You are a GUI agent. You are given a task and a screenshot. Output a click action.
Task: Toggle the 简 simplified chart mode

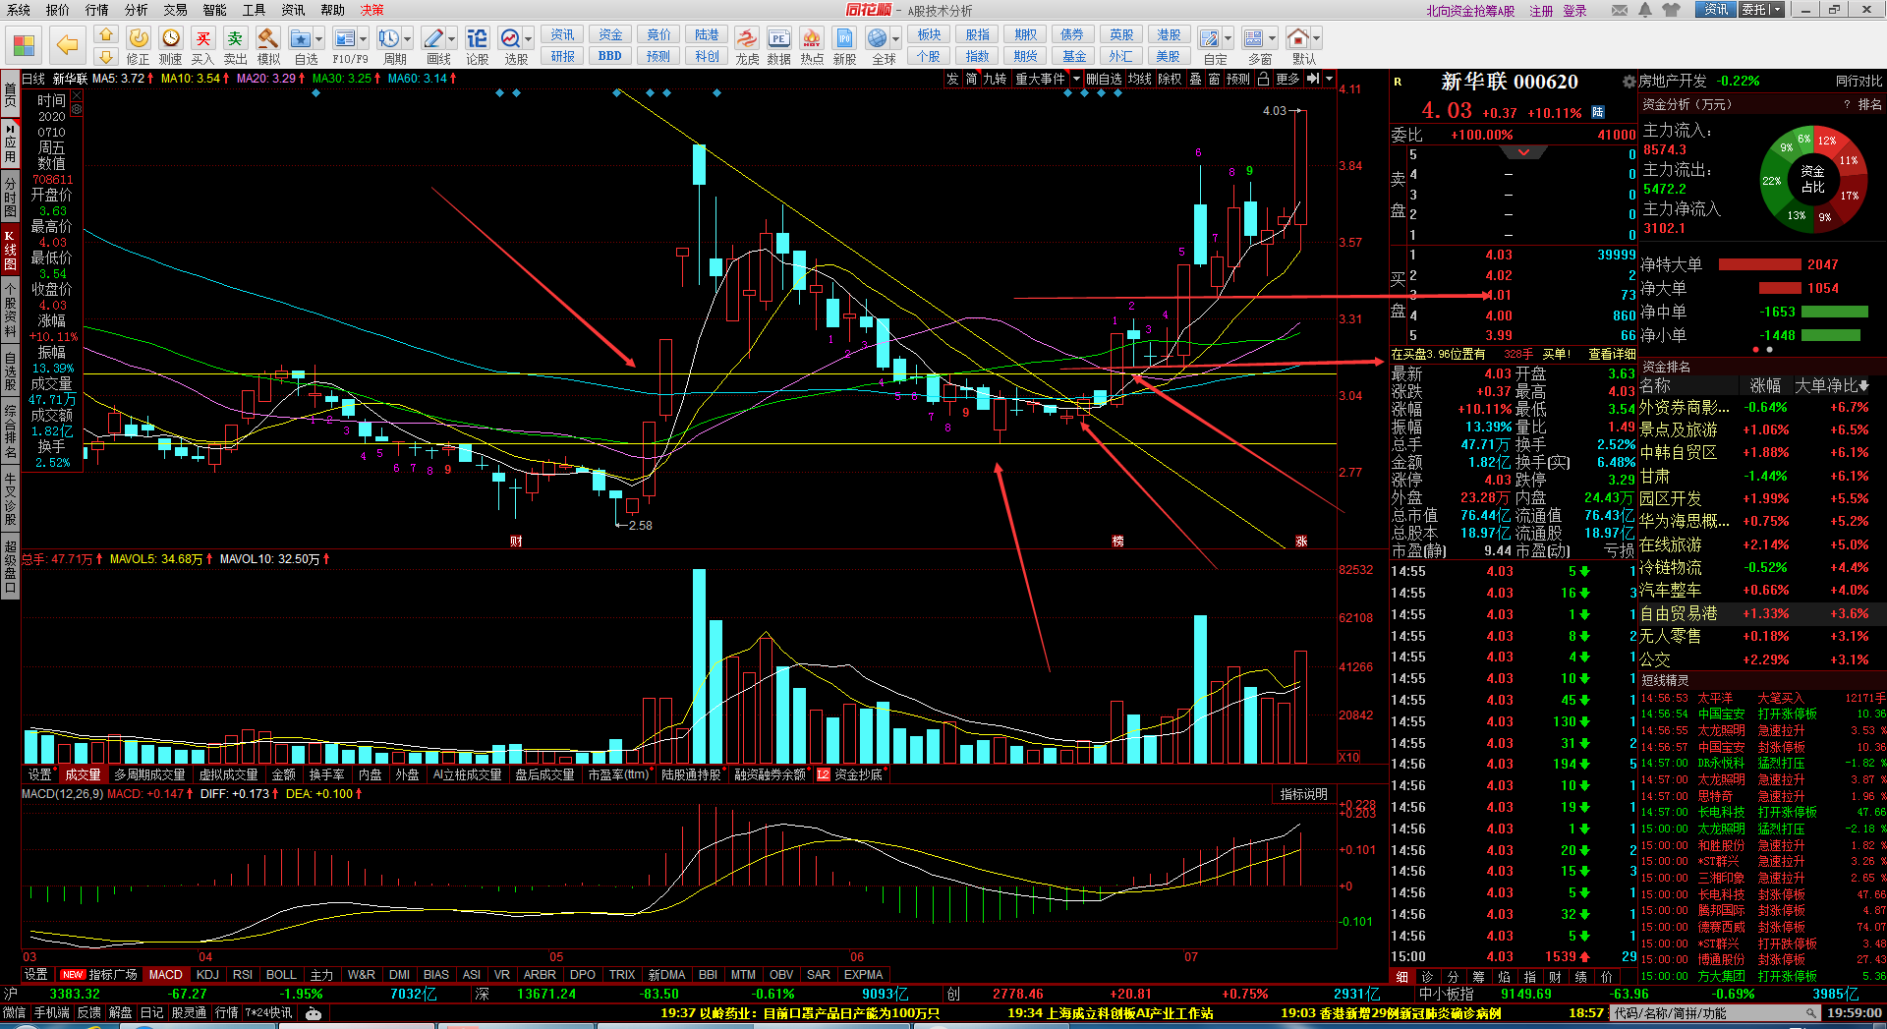[x=971, y=79]
